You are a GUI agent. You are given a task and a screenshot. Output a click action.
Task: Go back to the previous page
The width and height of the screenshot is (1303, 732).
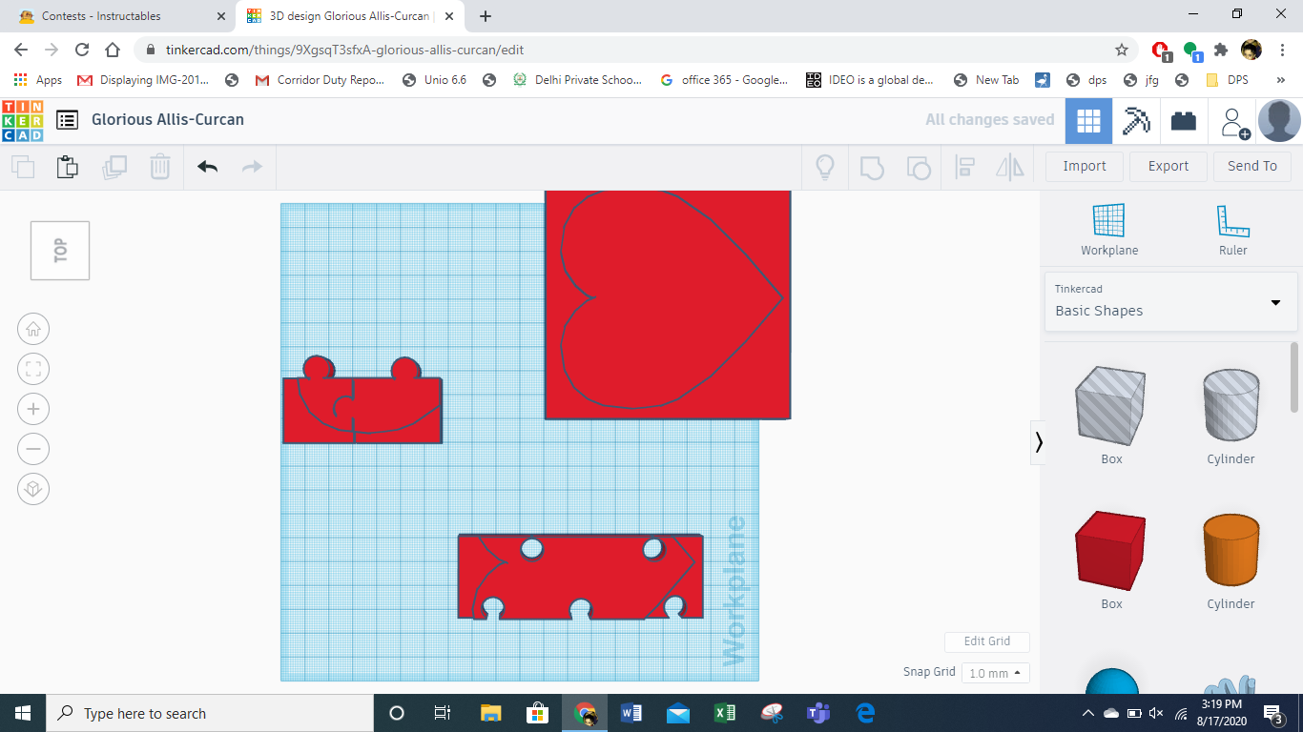pos(21,50)
